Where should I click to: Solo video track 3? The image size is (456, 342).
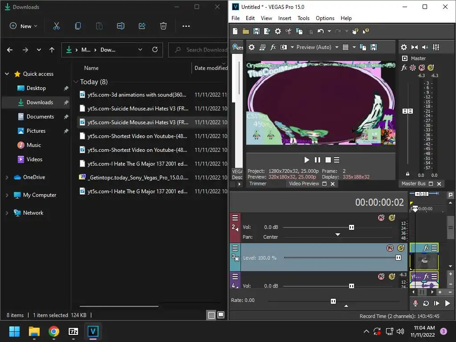pos(401,248)
